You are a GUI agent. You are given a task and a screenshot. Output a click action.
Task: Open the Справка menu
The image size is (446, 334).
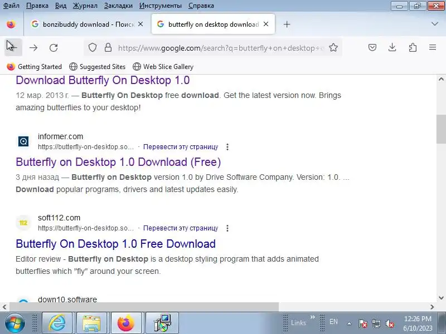(x=201, y=6)
